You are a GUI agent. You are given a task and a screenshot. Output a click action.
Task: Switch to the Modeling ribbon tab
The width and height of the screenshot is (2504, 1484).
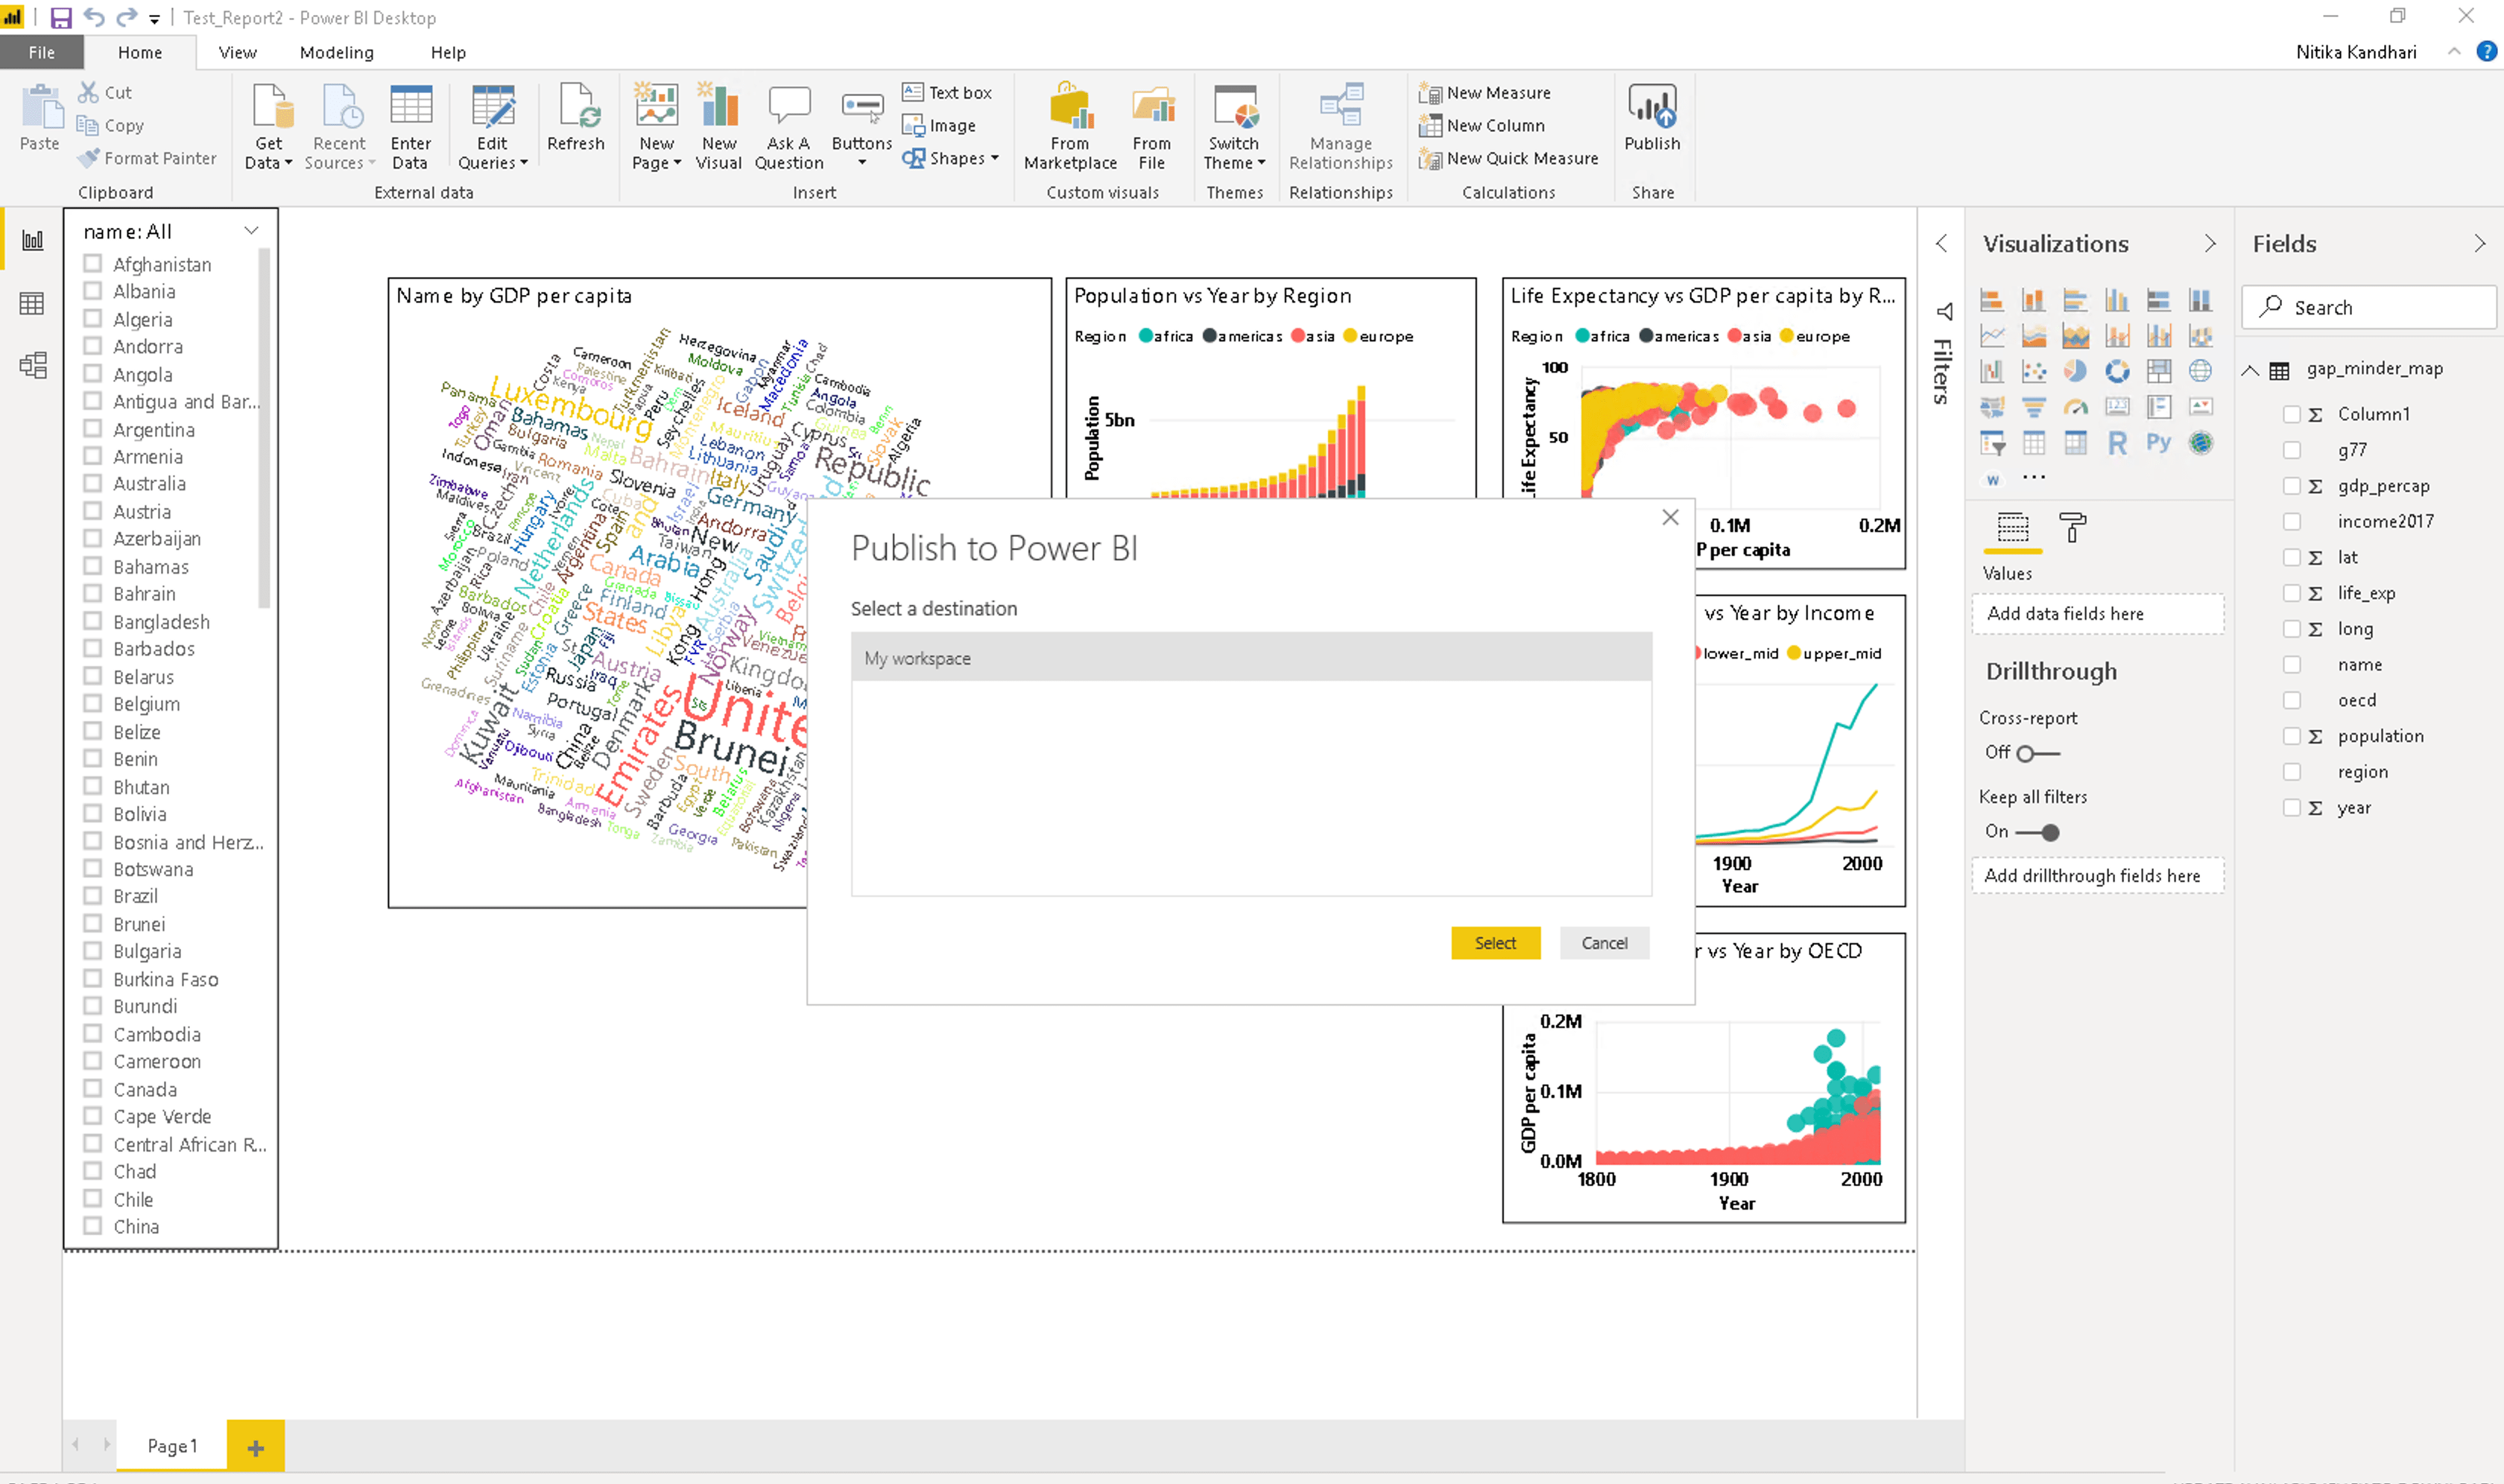336,52
